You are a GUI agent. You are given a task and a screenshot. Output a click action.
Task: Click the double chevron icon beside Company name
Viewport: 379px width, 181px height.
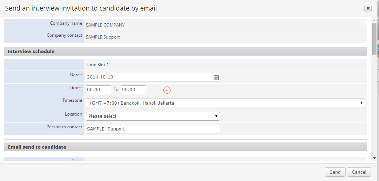(x=365, y=23)
